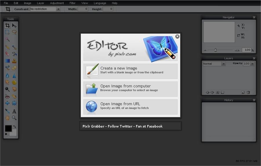Select the Magic Wand tool
This screenshot has height=166, width=261.
(7, 39)
